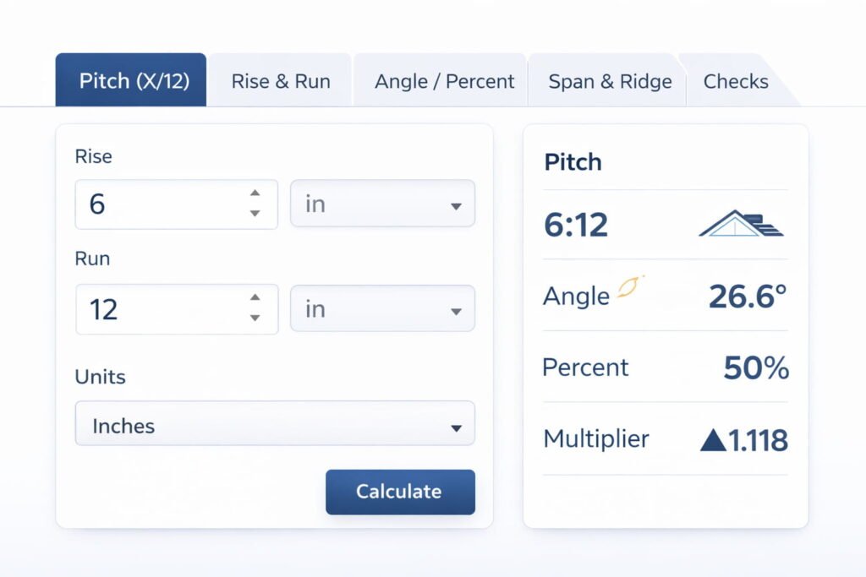Open the Rise unit dropdown

[381, 204]
